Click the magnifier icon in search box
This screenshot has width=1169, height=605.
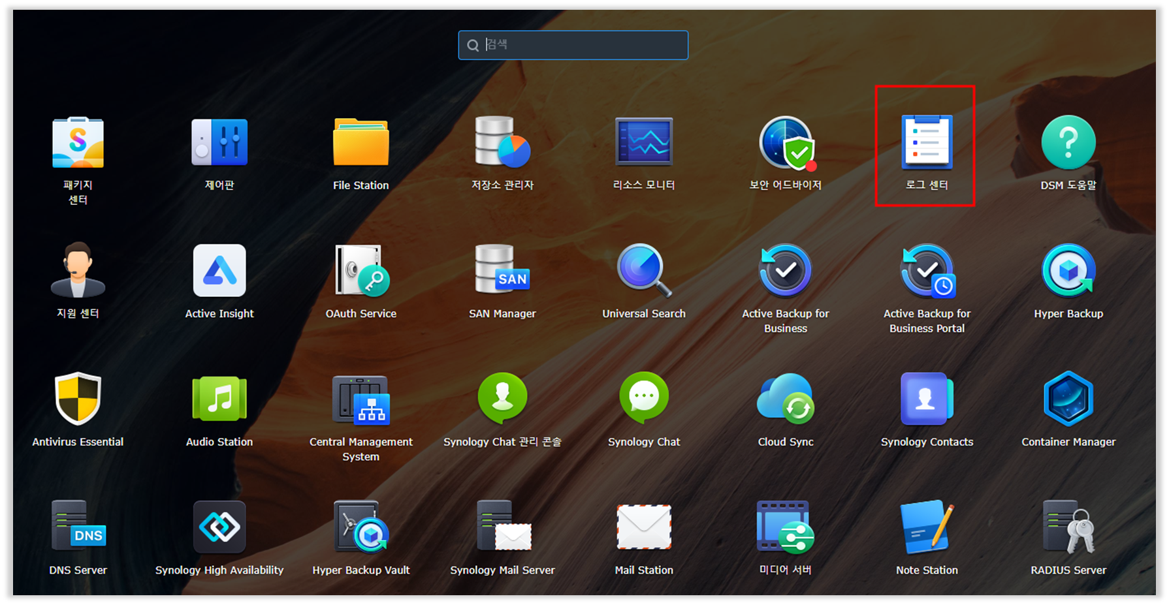(473, 45)
